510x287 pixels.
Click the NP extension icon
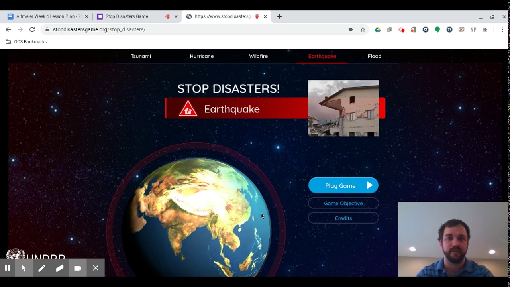point(473,29)
